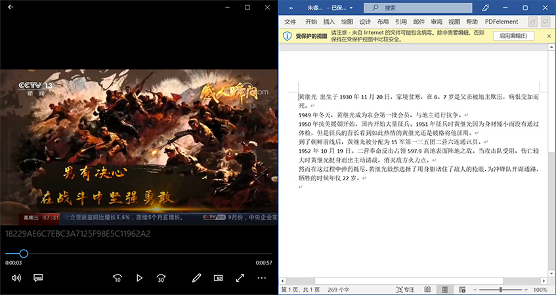Screen dimensions: 556x295
Task: Seek within the video timeline track
Action: click(x=139, y=254)
